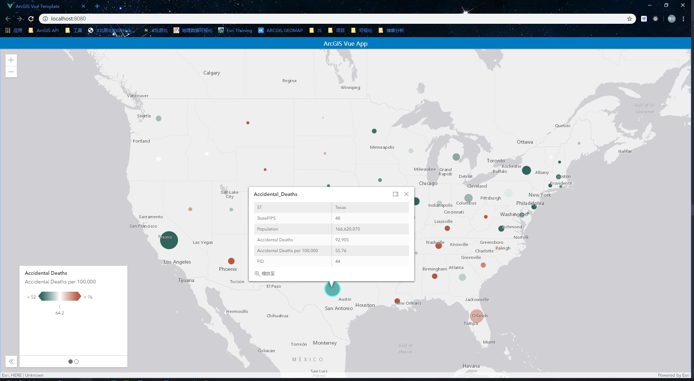
Task: Open the X北辰北 Notion bookmark
Action: [156, 30]
